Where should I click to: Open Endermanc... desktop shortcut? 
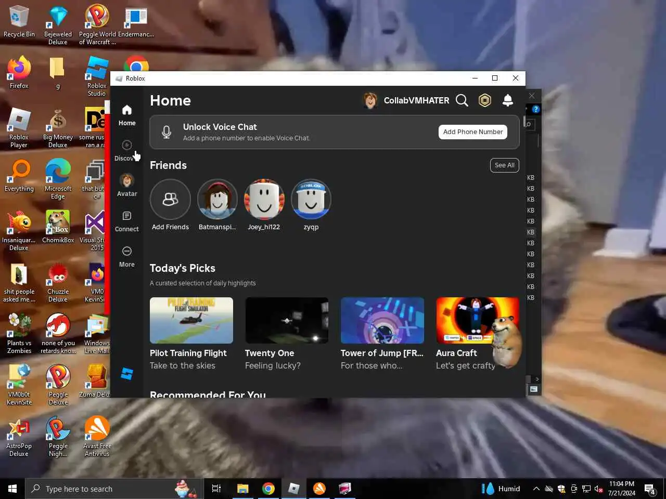(x=136, y=22)
